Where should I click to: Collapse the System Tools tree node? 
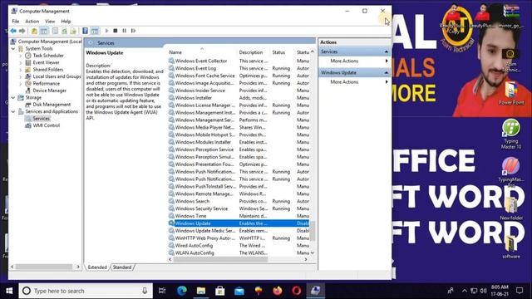click(13, 48)
